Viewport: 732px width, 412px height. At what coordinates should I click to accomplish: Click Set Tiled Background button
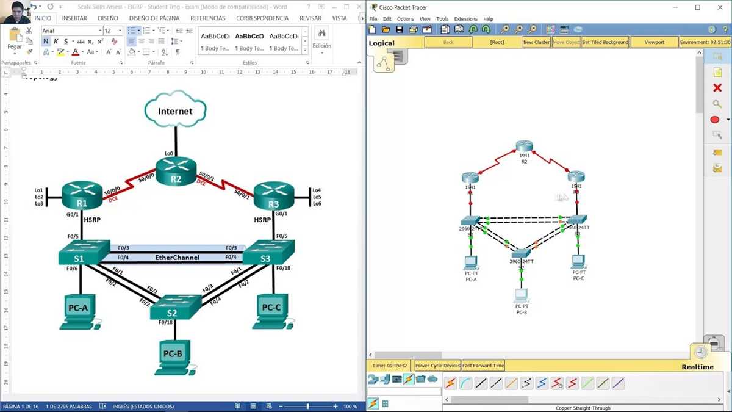(605, 42)
